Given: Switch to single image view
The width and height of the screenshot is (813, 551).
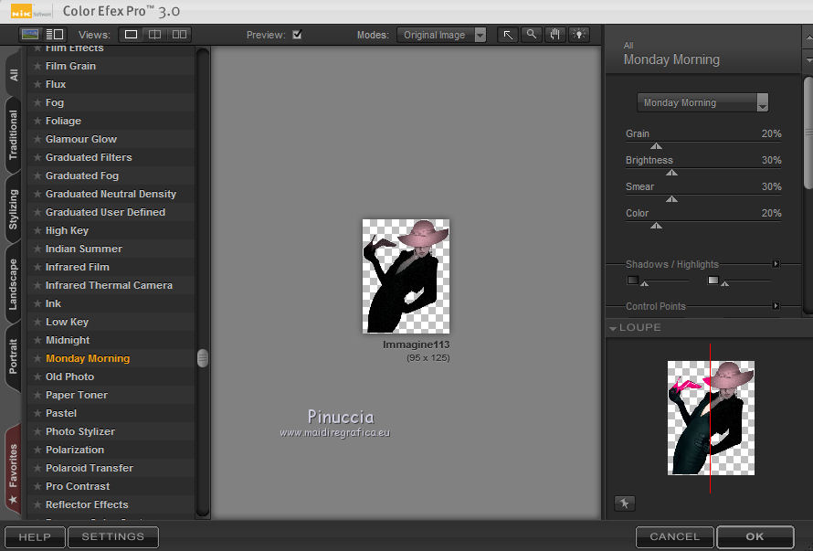Looking at the screenshot, I should tap(132, 35).
